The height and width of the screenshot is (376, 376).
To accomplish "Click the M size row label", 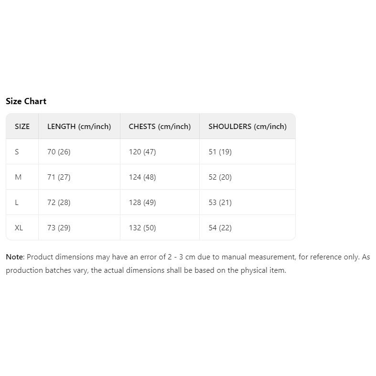I will pos(18,177).
